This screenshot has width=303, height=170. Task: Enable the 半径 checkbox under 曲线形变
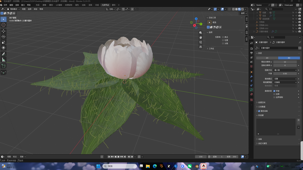(274, 91)
